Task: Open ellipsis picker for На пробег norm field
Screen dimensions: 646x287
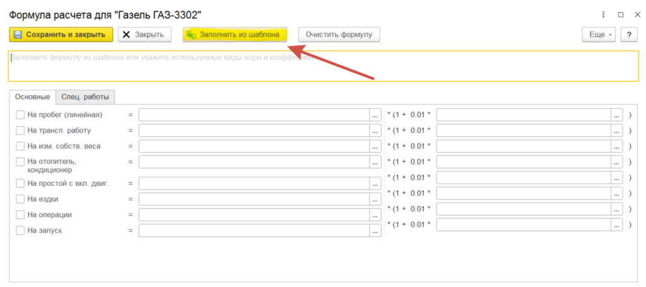Action: (x=375, y=115)
